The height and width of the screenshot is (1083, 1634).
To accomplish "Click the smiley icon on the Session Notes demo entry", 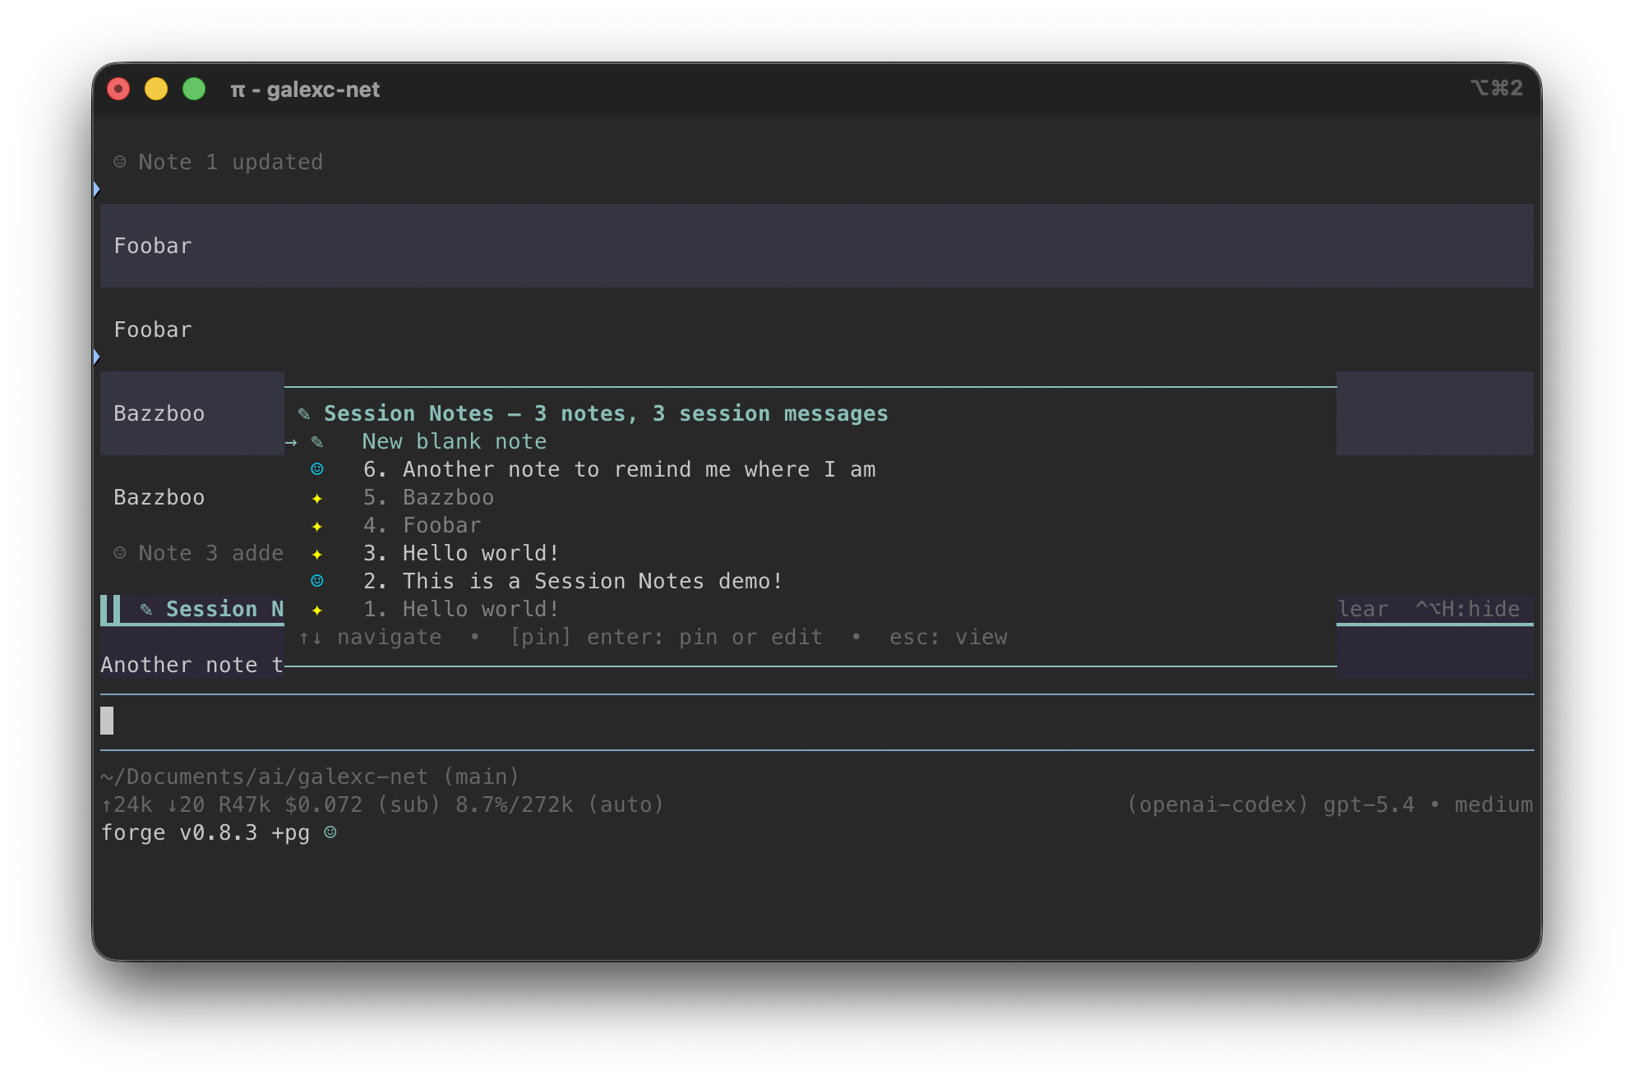I will click(316, 581).
